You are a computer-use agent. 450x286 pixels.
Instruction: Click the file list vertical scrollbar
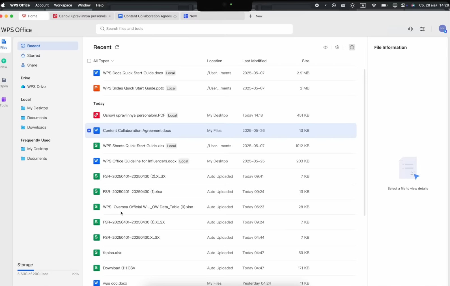[365, 142]
